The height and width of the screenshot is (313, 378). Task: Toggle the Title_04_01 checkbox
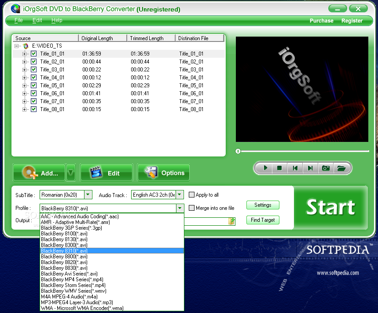pos(34,78)
